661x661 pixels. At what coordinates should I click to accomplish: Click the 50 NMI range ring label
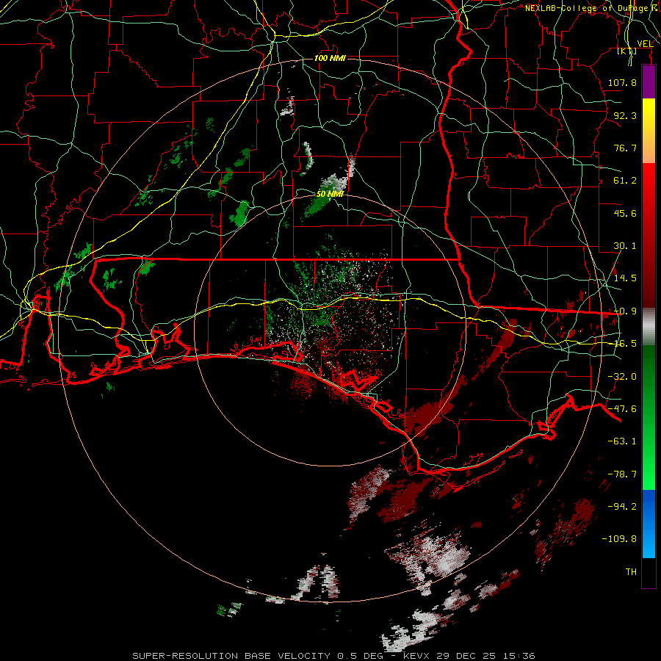[330, 194]
